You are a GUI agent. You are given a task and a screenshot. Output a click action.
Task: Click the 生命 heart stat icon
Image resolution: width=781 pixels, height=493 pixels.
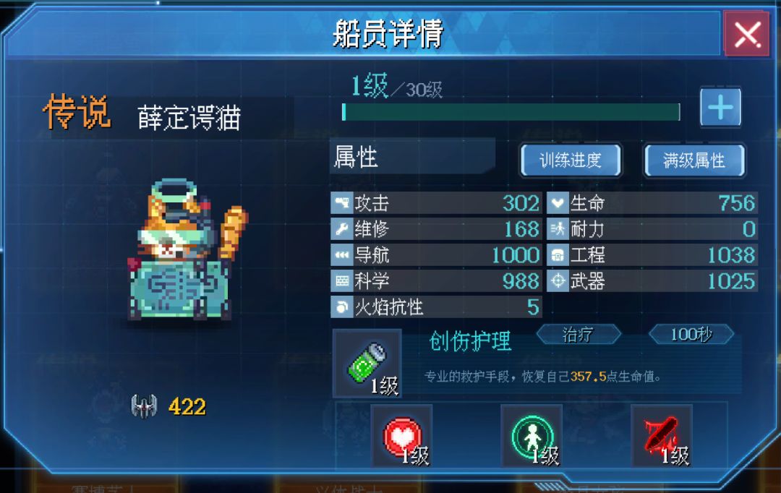558,202
